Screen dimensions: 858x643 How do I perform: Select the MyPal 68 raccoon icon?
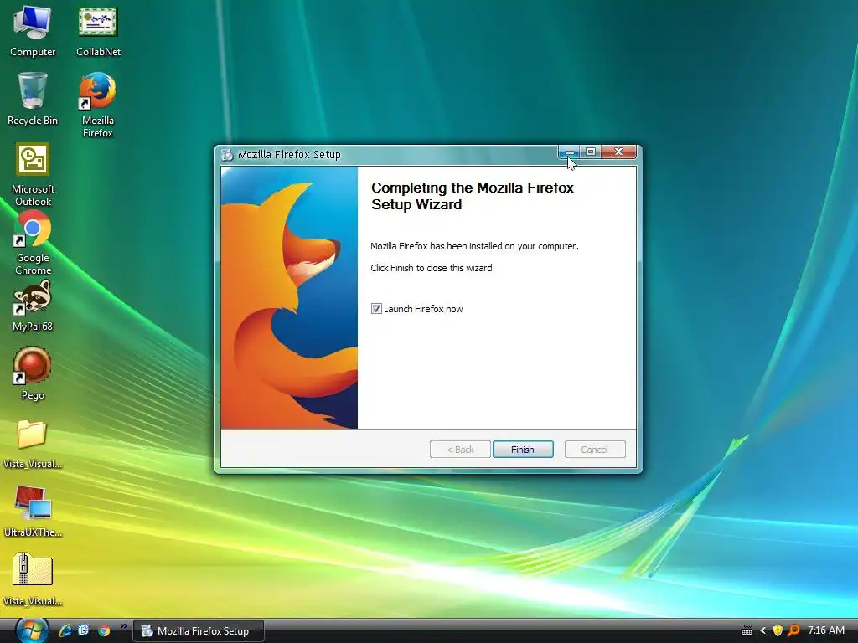click(33, 306)
